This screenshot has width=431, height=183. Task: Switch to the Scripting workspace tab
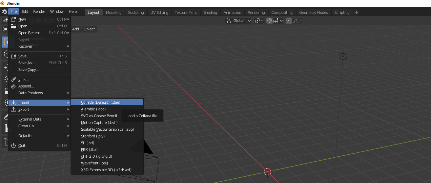342,12
